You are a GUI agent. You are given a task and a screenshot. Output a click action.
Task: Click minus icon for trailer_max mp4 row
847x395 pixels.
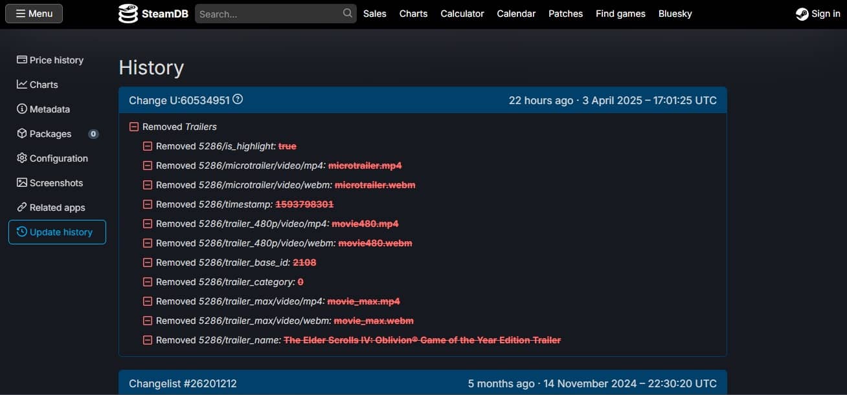pyautogui.click(x=148, y=301)
